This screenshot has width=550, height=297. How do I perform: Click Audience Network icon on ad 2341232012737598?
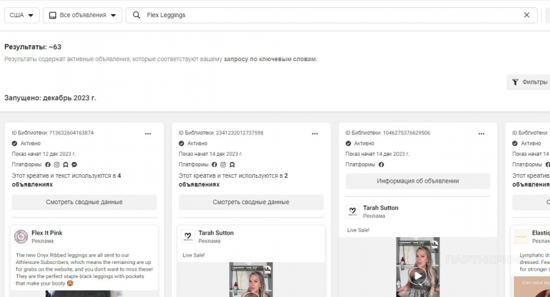pyautogui.click(x=232, y=164)
